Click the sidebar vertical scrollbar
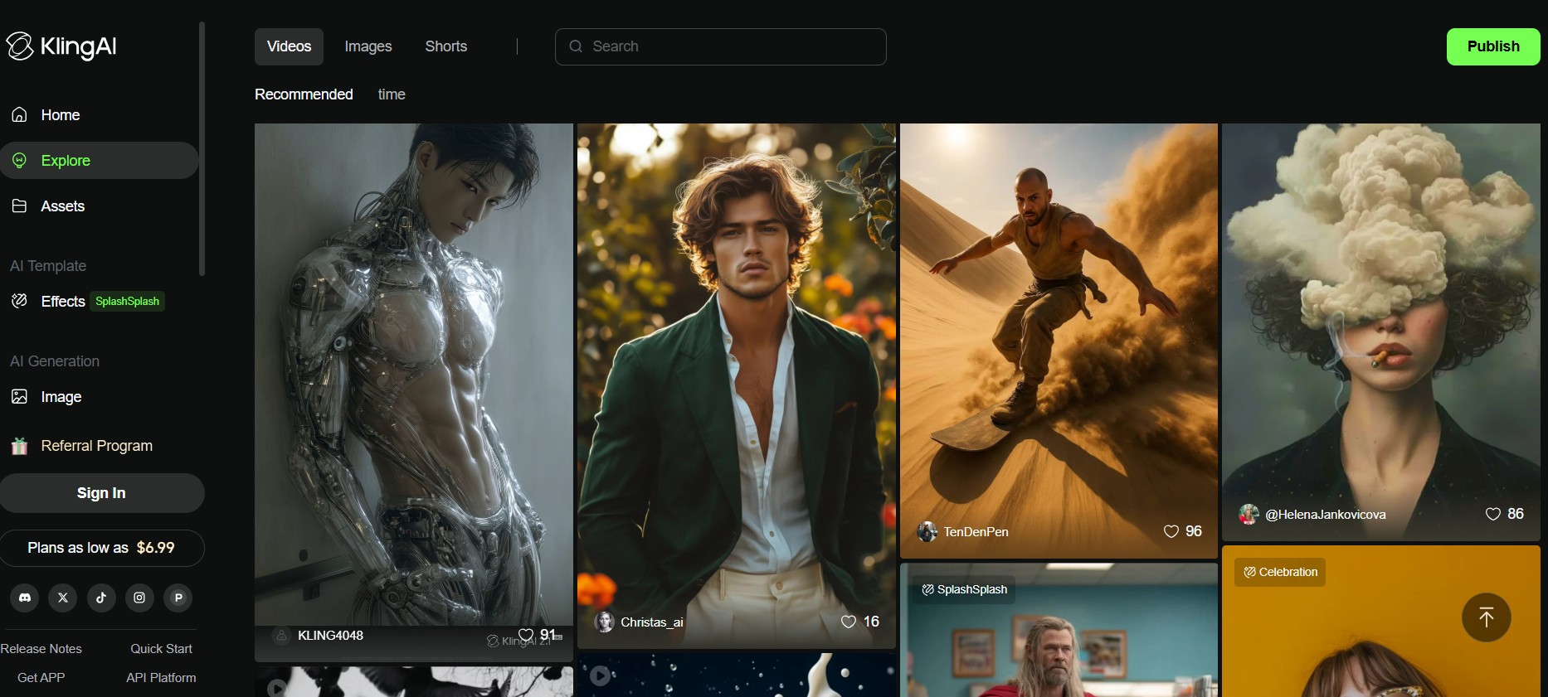The image size is (1548, 697). click(x=202, y=149)
